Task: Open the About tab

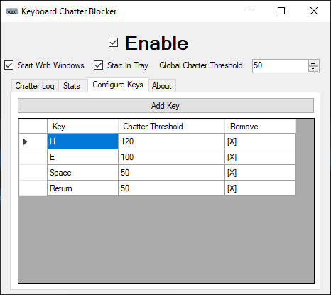Action: tap(162, 86)
